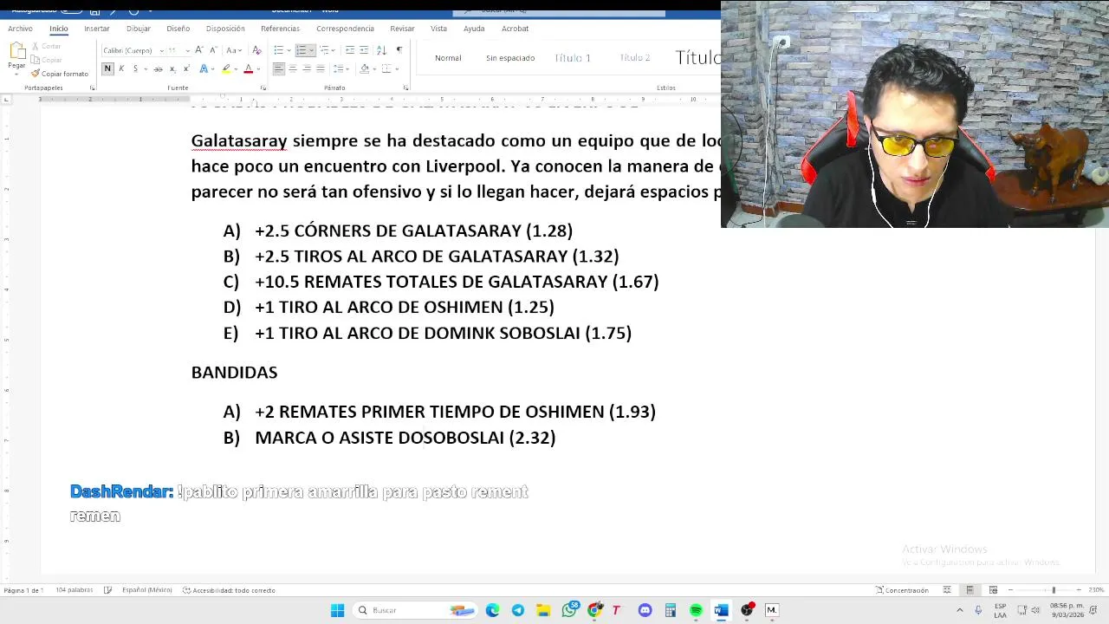
Task: Toggle strikethrough formatting
Action: pyautogui.click(x=158, y=68)
